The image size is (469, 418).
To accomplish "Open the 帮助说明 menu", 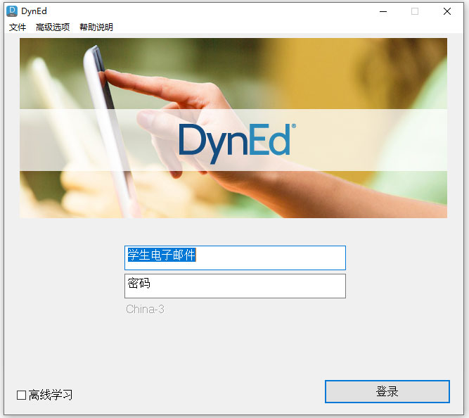I will (96, 27).
